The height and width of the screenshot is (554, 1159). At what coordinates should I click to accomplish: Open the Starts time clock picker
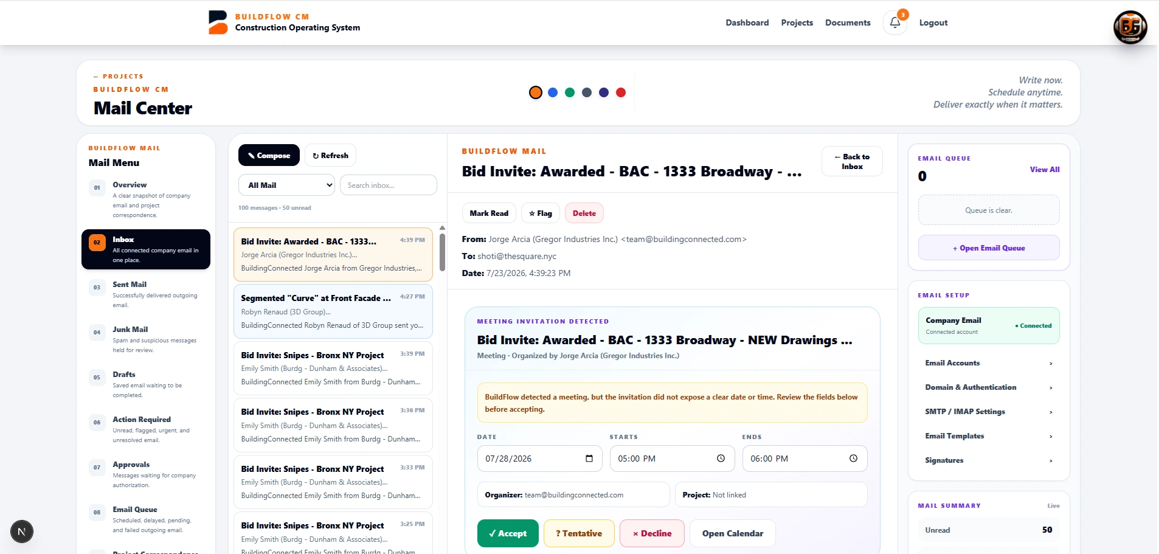pyautogui.click(x=721, y=459)
